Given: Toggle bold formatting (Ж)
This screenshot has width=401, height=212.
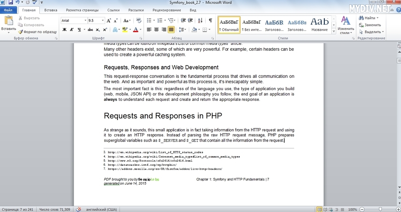Looking at the screenshot, I should tap(65, 30).
